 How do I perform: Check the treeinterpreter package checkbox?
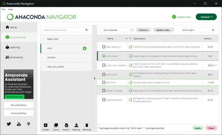tap(104, 100)
